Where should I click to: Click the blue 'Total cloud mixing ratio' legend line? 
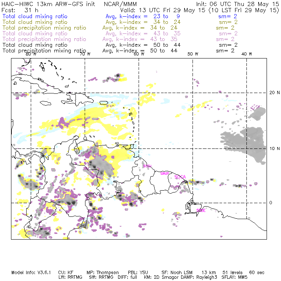click(35, 16)
